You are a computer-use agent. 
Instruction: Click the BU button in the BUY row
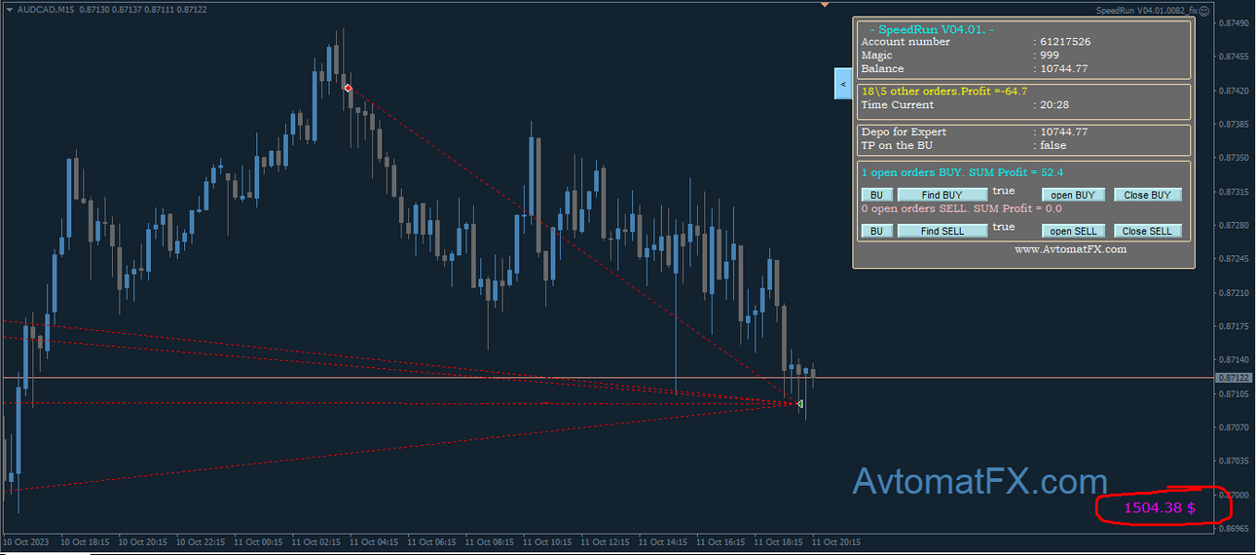pyautogui.click(x=876, y=195)
